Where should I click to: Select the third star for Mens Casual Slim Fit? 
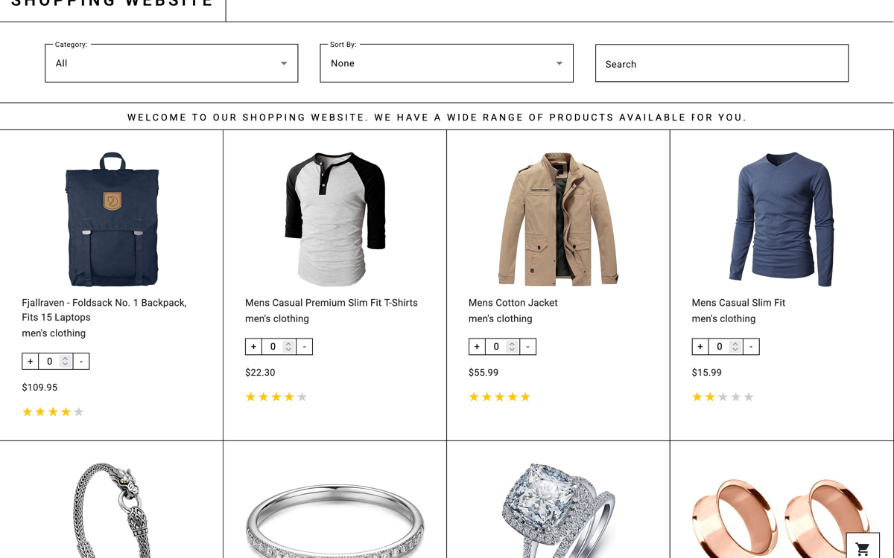coord(723,397)
